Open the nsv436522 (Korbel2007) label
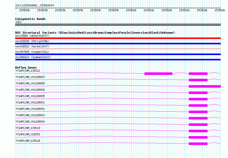The width and height of the screenshot is (228, 158). (x=32, y=46)
